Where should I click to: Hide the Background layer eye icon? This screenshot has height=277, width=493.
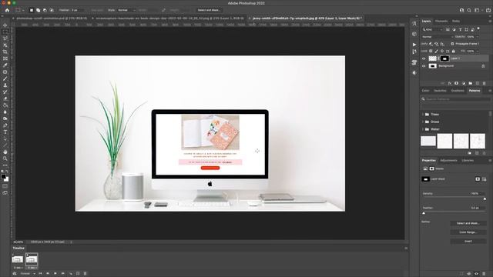[424, 66]
